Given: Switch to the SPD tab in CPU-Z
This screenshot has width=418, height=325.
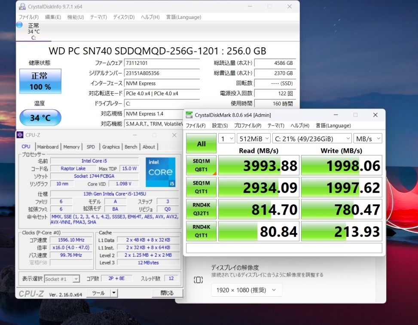Looking at the screenshot, I should point(91,147).
